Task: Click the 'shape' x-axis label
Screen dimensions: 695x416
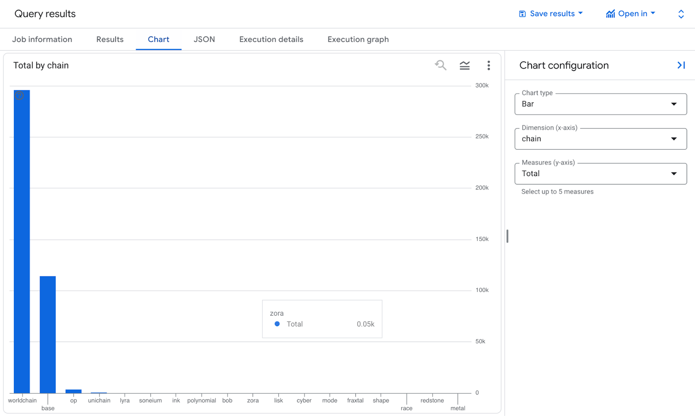Action: (381, 400)
